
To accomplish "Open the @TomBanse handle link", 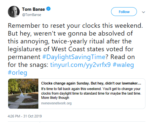I will tap(31, 15).
